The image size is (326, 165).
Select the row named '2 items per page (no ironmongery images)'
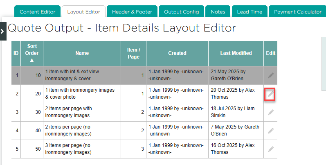[x=82, y=131]
